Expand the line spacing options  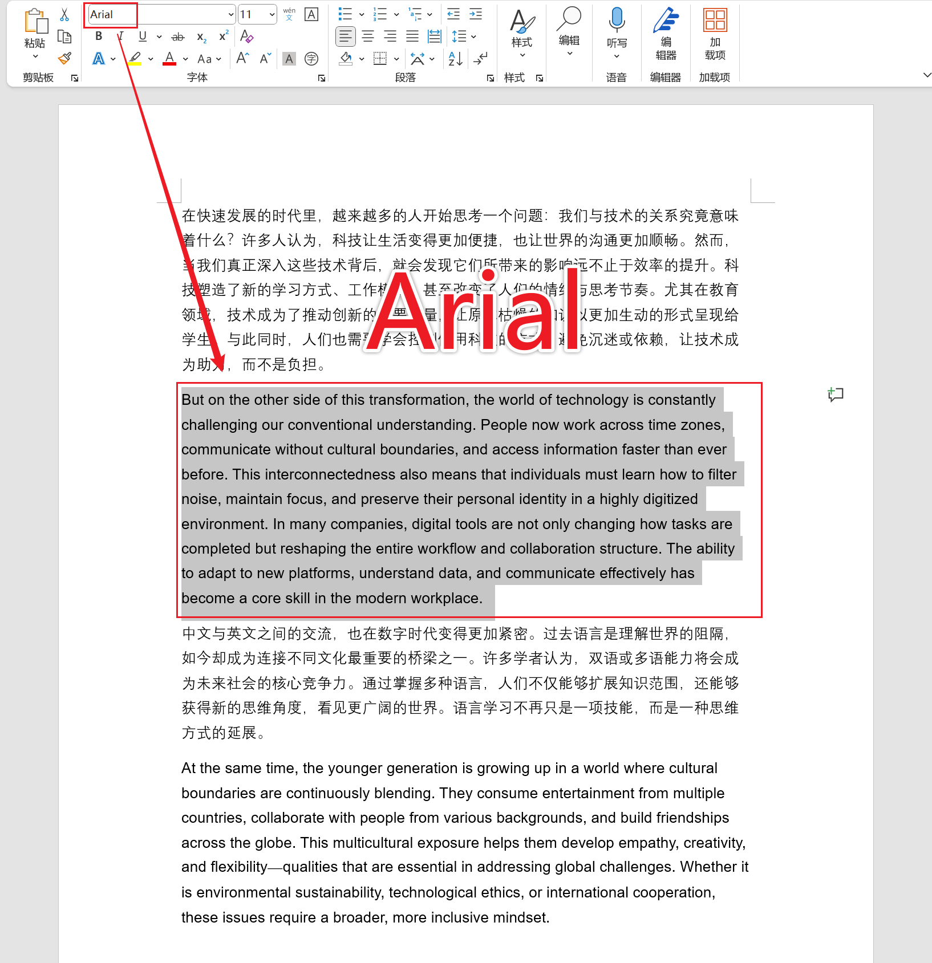point(472,36)
